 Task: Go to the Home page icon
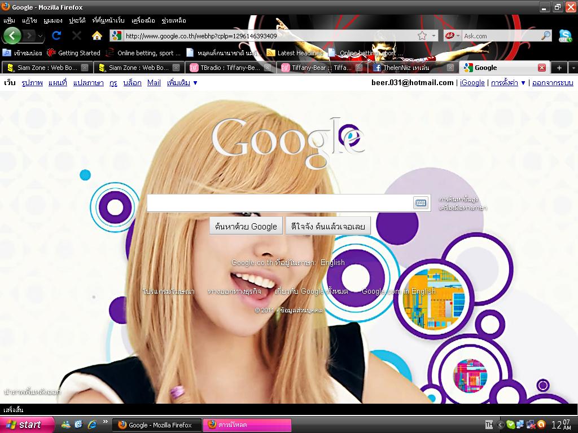click(x=97, y=36)
